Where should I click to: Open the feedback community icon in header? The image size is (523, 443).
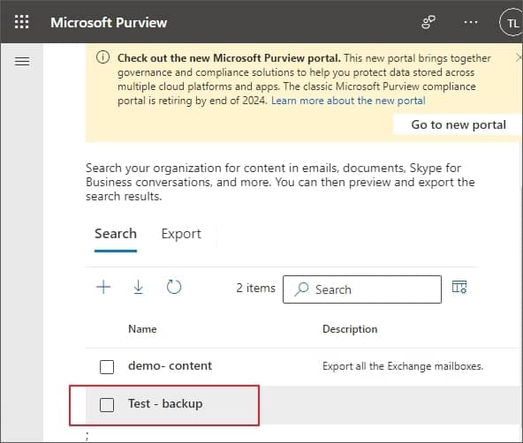click(x=428, y=22)
